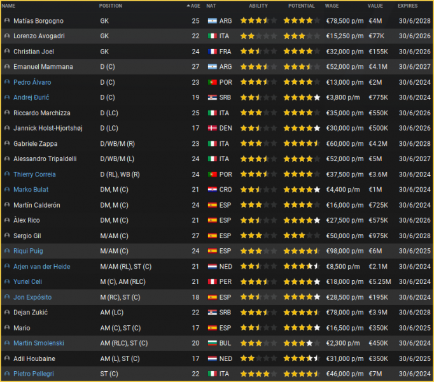The height and width of the screenshot is (382, 434).
Task: Click the person icon next to Riqui Puig
Action: [x=7, y=251]
